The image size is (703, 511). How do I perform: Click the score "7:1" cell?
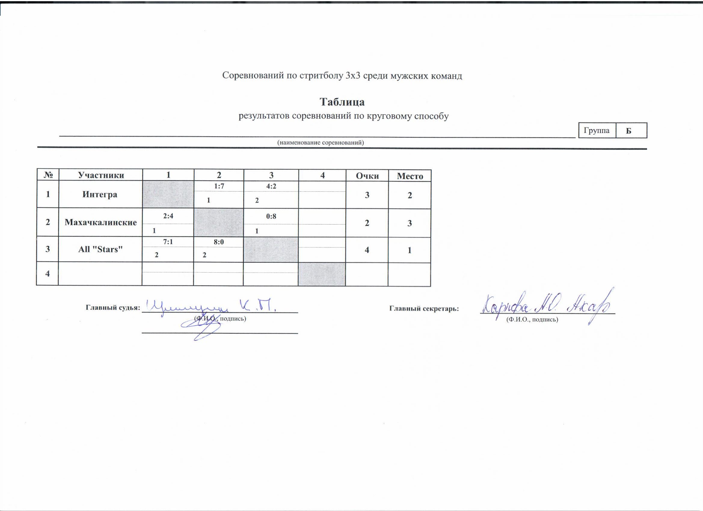coord(168,242)
